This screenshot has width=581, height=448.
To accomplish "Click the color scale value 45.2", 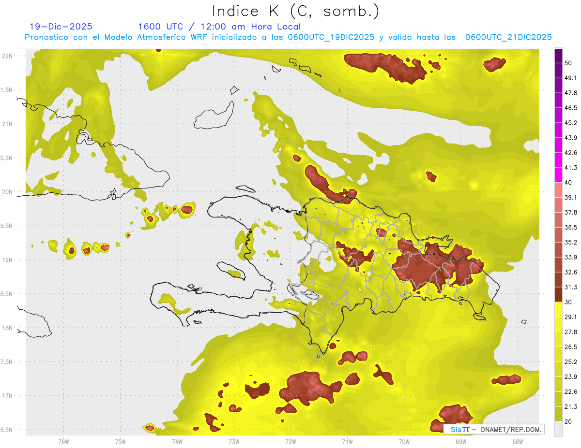I will click(571, 123).
